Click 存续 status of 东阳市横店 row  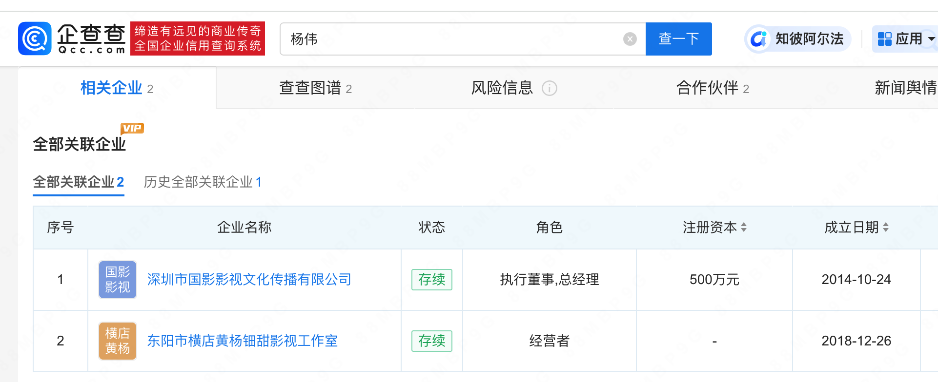pos(431,341)
